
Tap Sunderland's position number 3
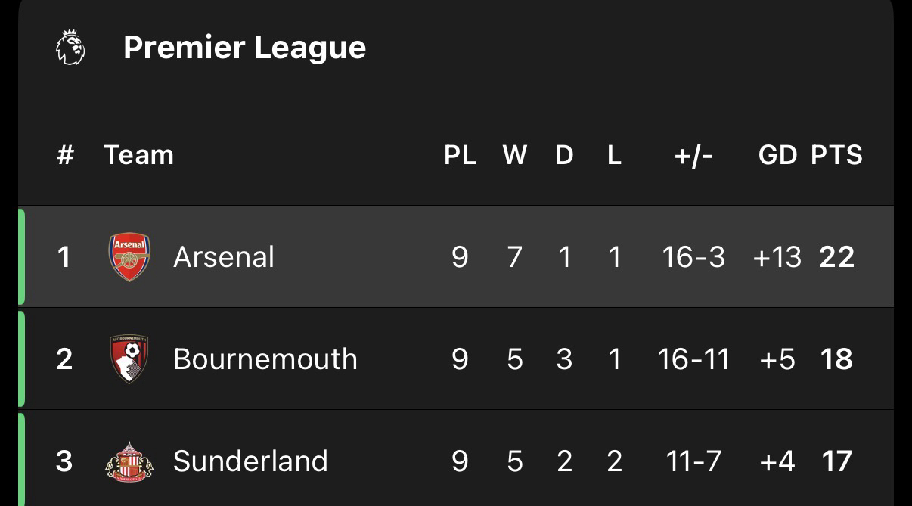(64, 461)
